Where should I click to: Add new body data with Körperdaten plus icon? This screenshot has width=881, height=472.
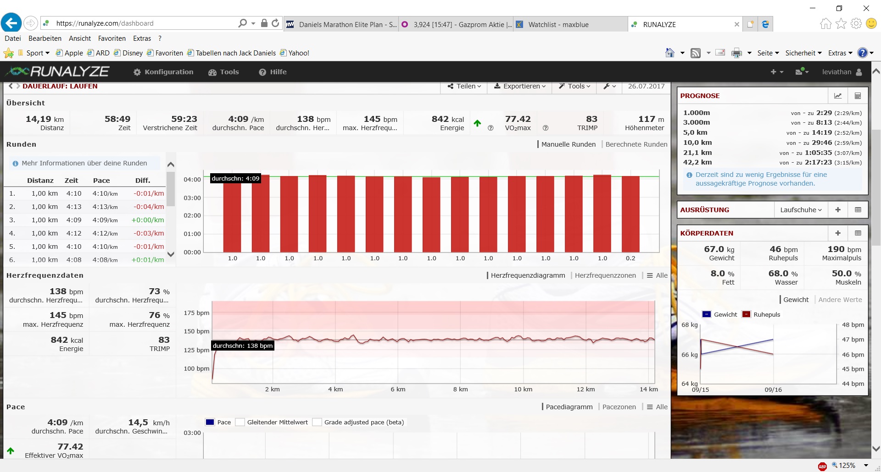[x=838, y=233]
